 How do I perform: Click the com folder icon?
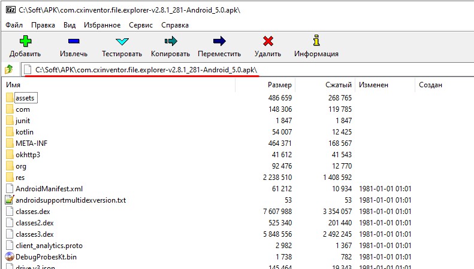[10, 109]
